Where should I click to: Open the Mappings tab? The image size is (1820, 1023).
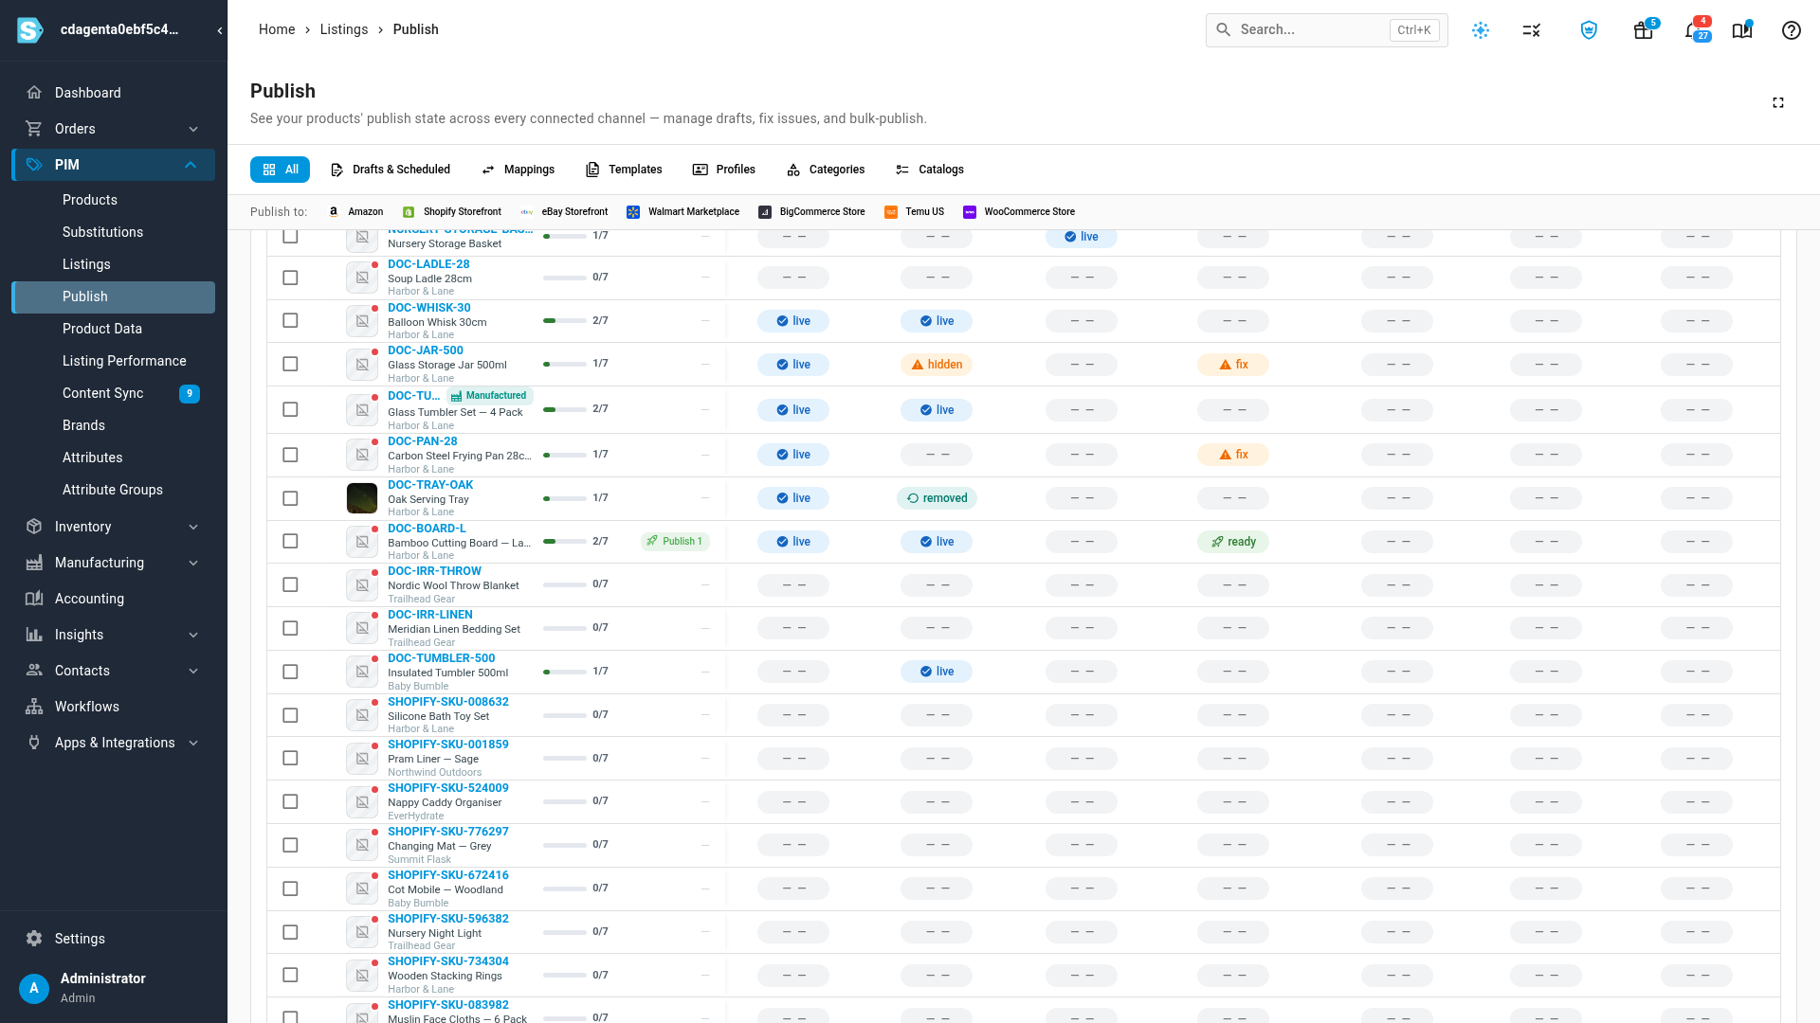pyautogui.click(x=518, y=170)
